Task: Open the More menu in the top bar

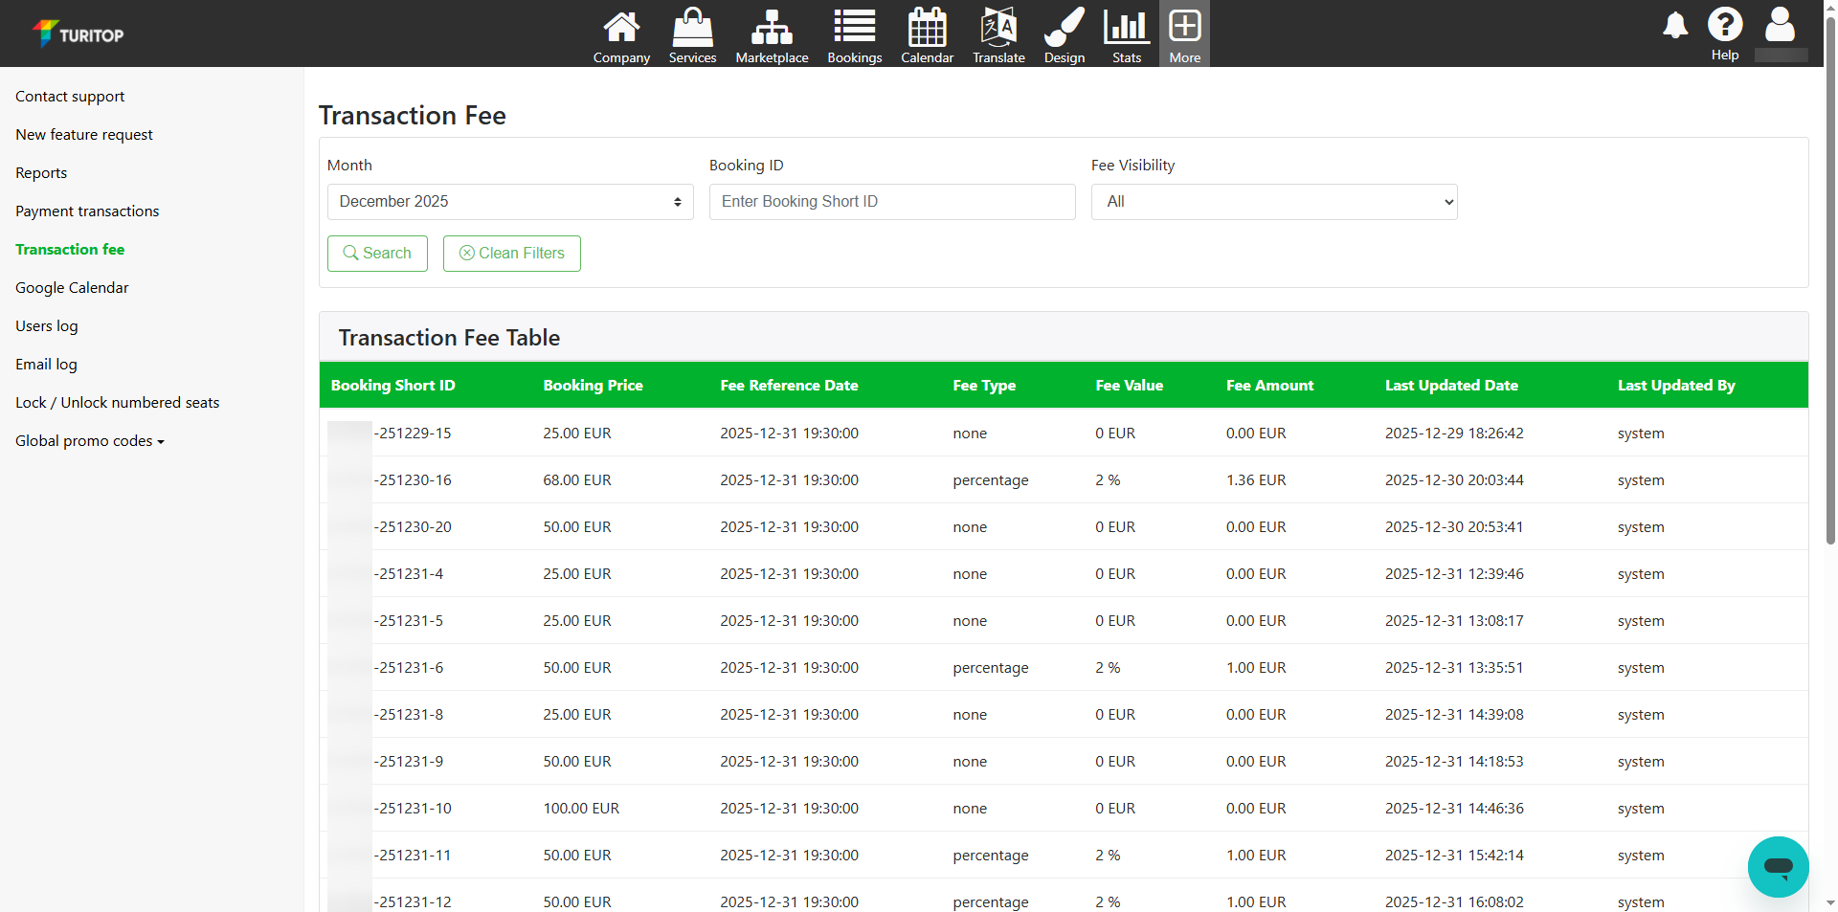Action: 1184,35
